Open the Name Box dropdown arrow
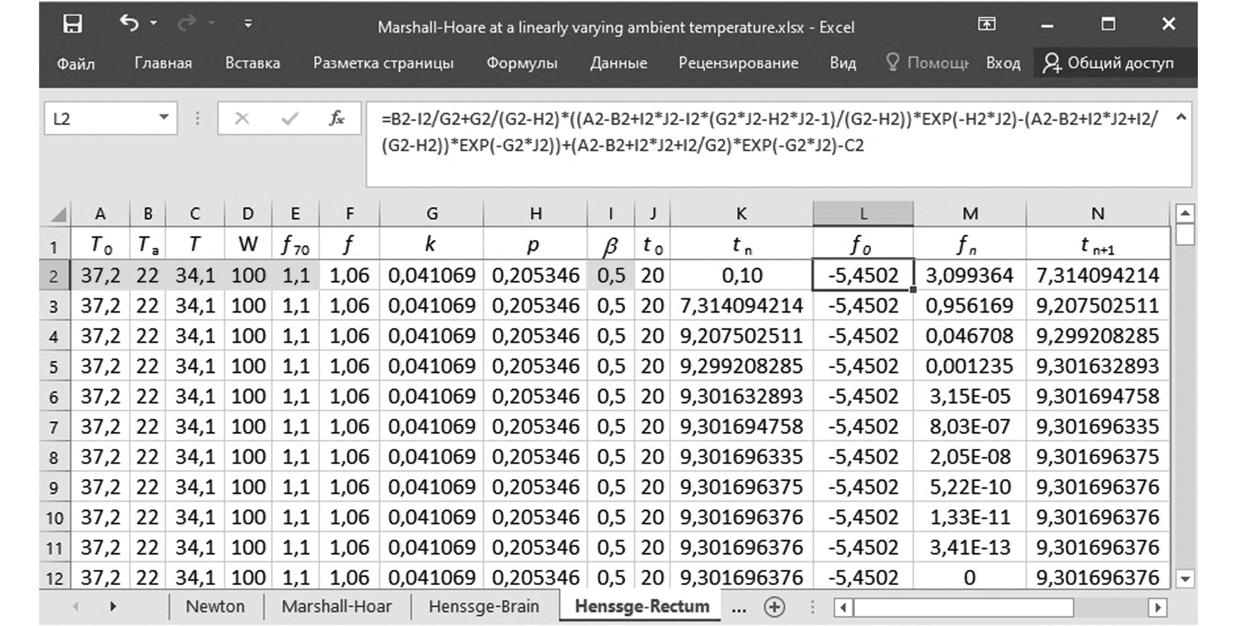 [164, 117]
